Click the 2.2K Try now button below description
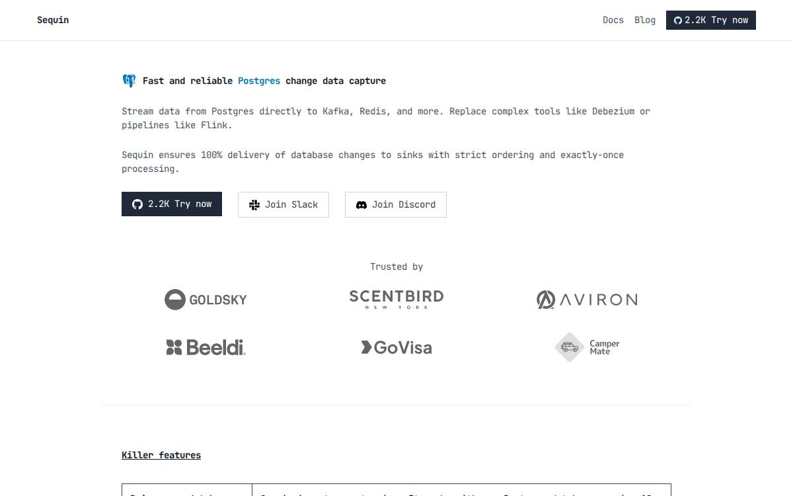The image size is (793, 496). click(x=172, y=204)
